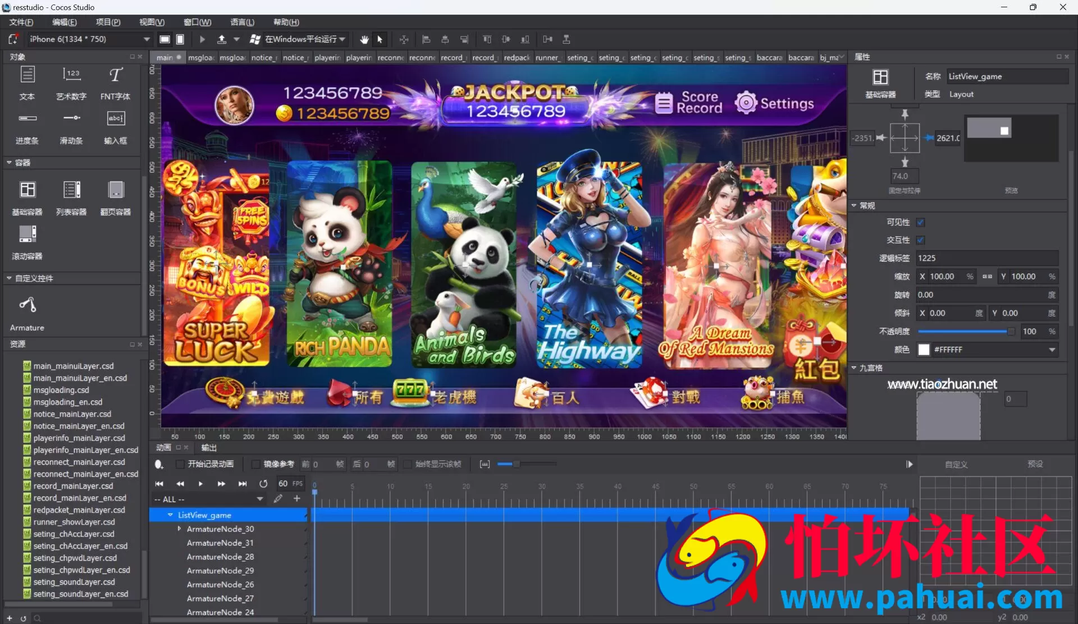Switch canvas to landscape orientation
Viewport: 1078px width, 624px height.
(x=165, y=39)
